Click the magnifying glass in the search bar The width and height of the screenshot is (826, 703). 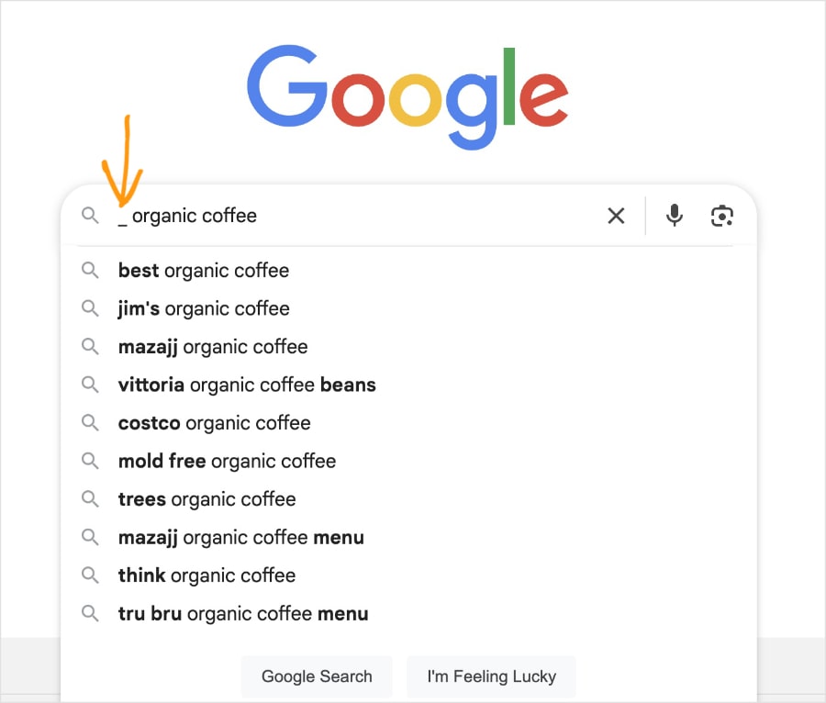[x=90, y=216]
